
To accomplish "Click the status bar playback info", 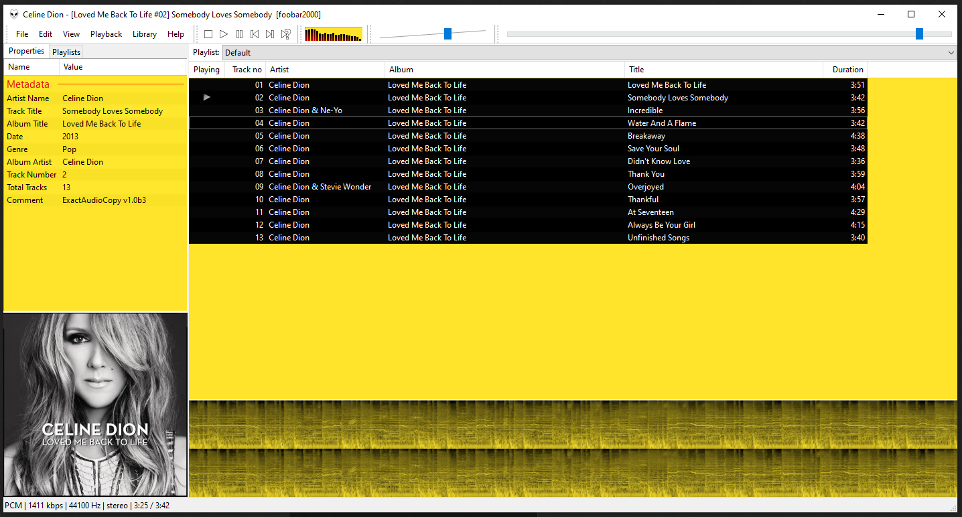I will click(87, 506).
